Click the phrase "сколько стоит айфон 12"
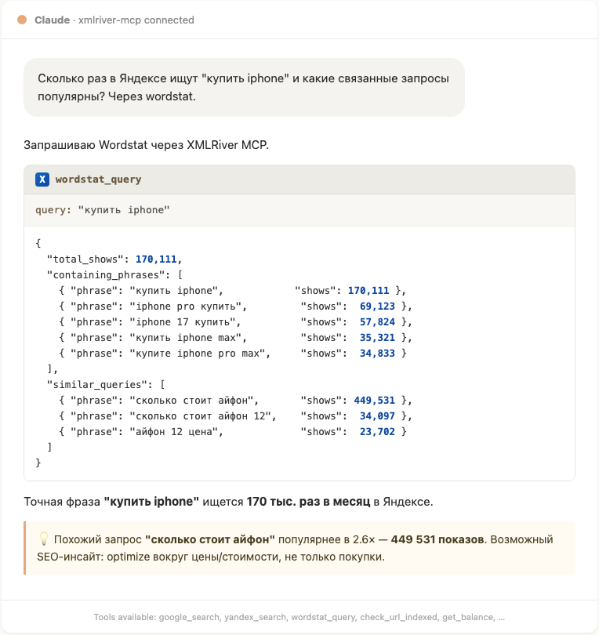Viewport: 599px width, 635px height. coord(200,416)
